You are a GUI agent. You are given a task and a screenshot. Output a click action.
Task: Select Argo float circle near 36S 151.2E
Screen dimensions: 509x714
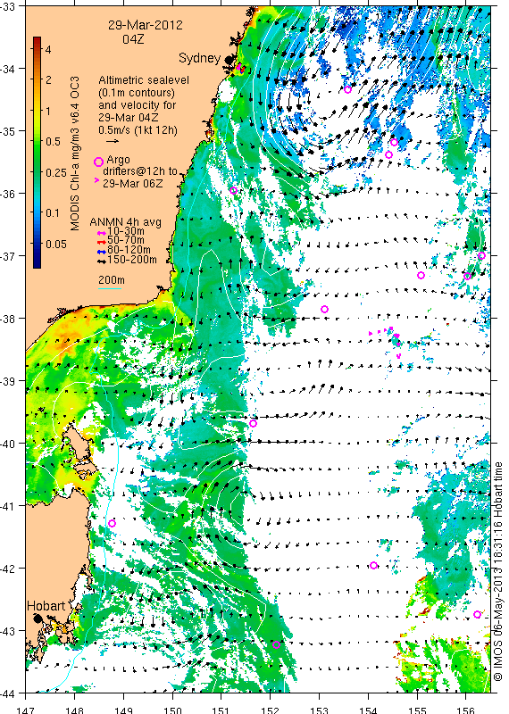(233, 190)
